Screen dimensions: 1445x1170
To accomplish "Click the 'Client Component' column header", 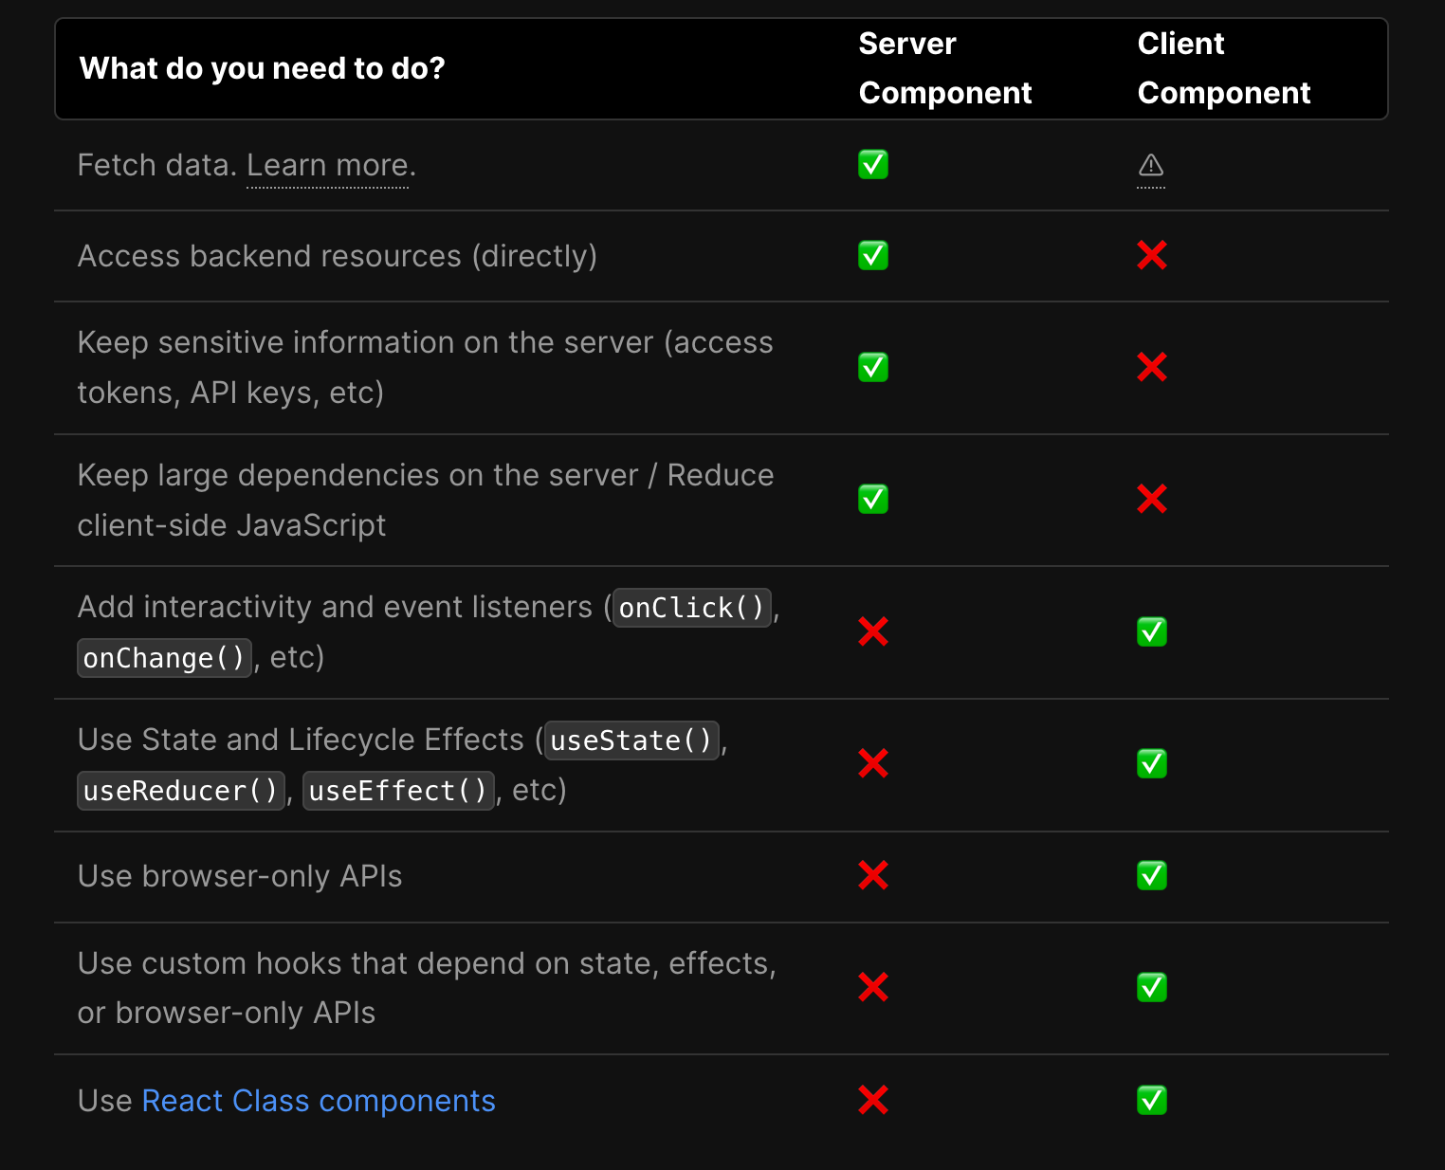I will pos(1223,68).
